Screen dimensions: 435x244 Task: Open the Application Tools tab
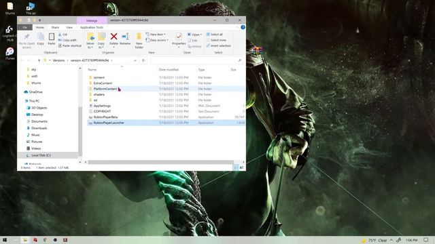click(92, 27)
